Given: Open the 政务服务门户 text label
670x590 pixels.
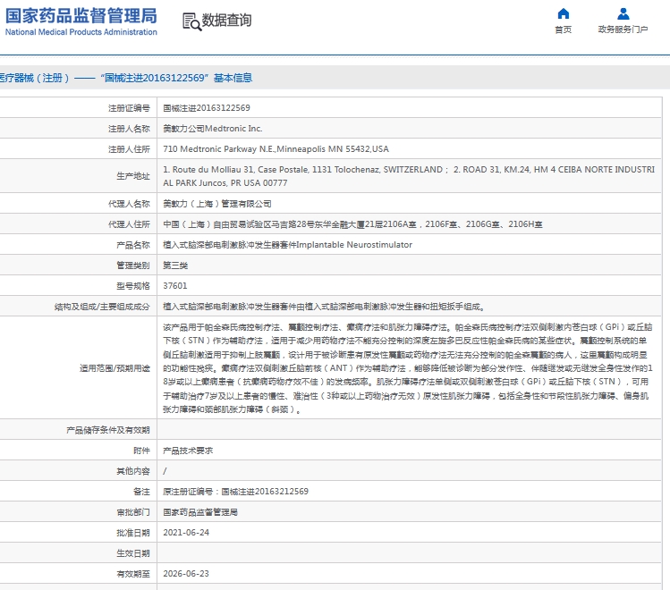Looking at the screenshot, I should tap(623, 29).
